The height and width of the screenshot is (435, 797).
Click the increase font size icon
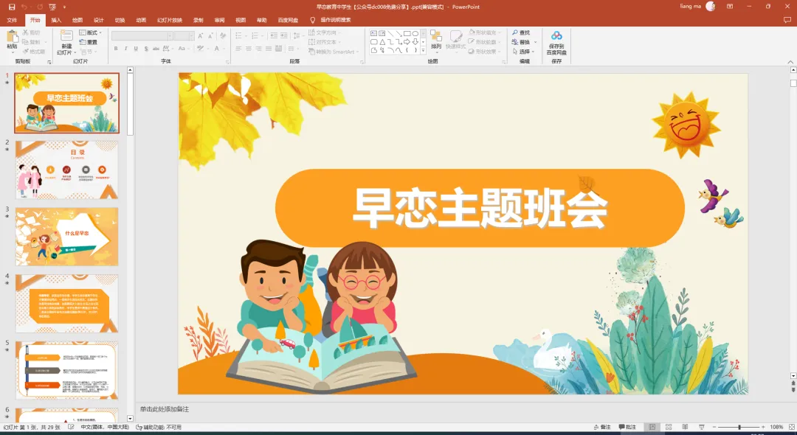201,36
